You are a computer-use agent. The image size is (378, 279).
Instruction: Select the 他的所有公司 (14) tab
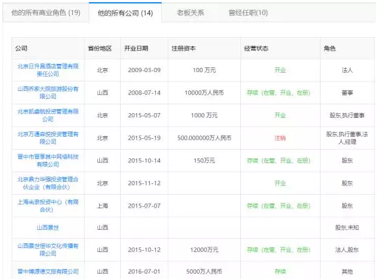click(125, 13)
